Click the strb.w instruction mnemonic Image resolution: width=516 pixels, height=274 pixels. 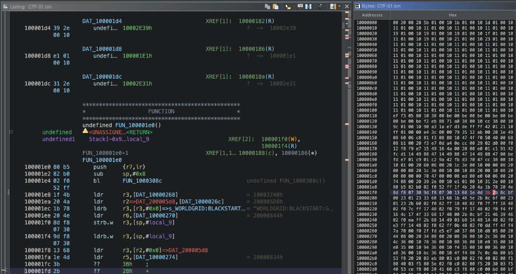tap(103, 222)
